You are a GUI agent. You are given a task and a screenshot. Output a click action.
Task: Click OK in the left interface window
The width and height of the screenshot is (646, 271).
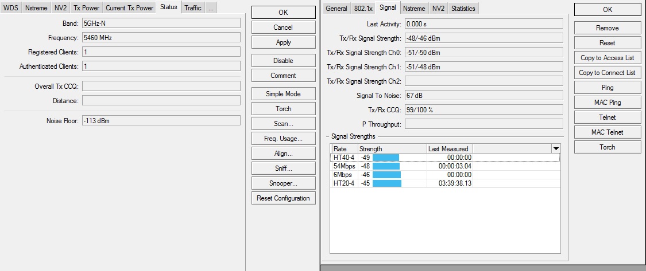tap(284, 13)
